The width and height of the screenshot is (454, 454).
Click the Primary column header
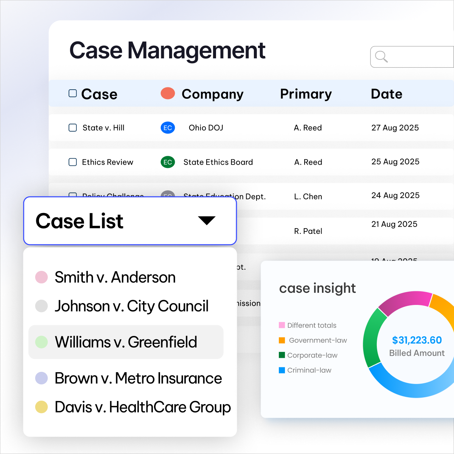tap(306, 94)
